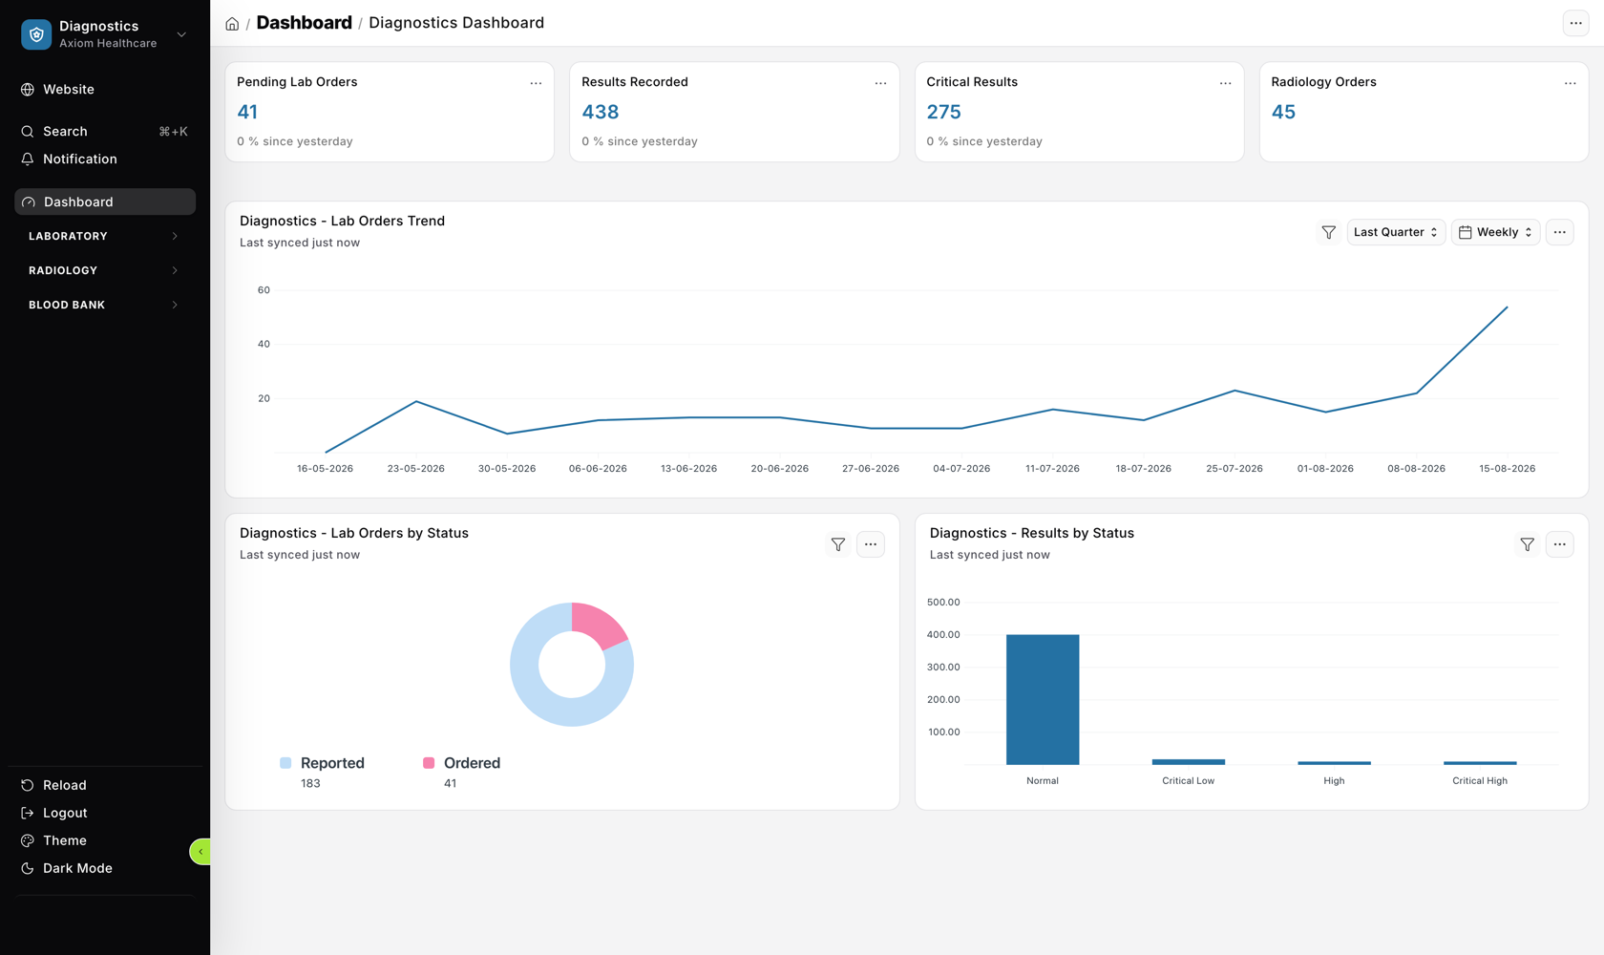Click the Dashboard breadcrumb link
The image size is (1604, 955).
pyautogui.click(x=304, y=23)
